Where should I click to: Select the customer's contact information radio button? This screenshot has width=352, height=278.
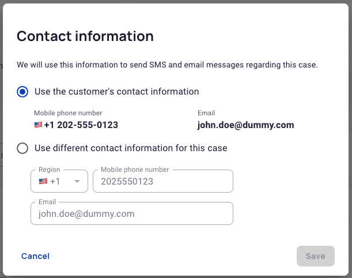pyautogui.click(x=22, y=92)
